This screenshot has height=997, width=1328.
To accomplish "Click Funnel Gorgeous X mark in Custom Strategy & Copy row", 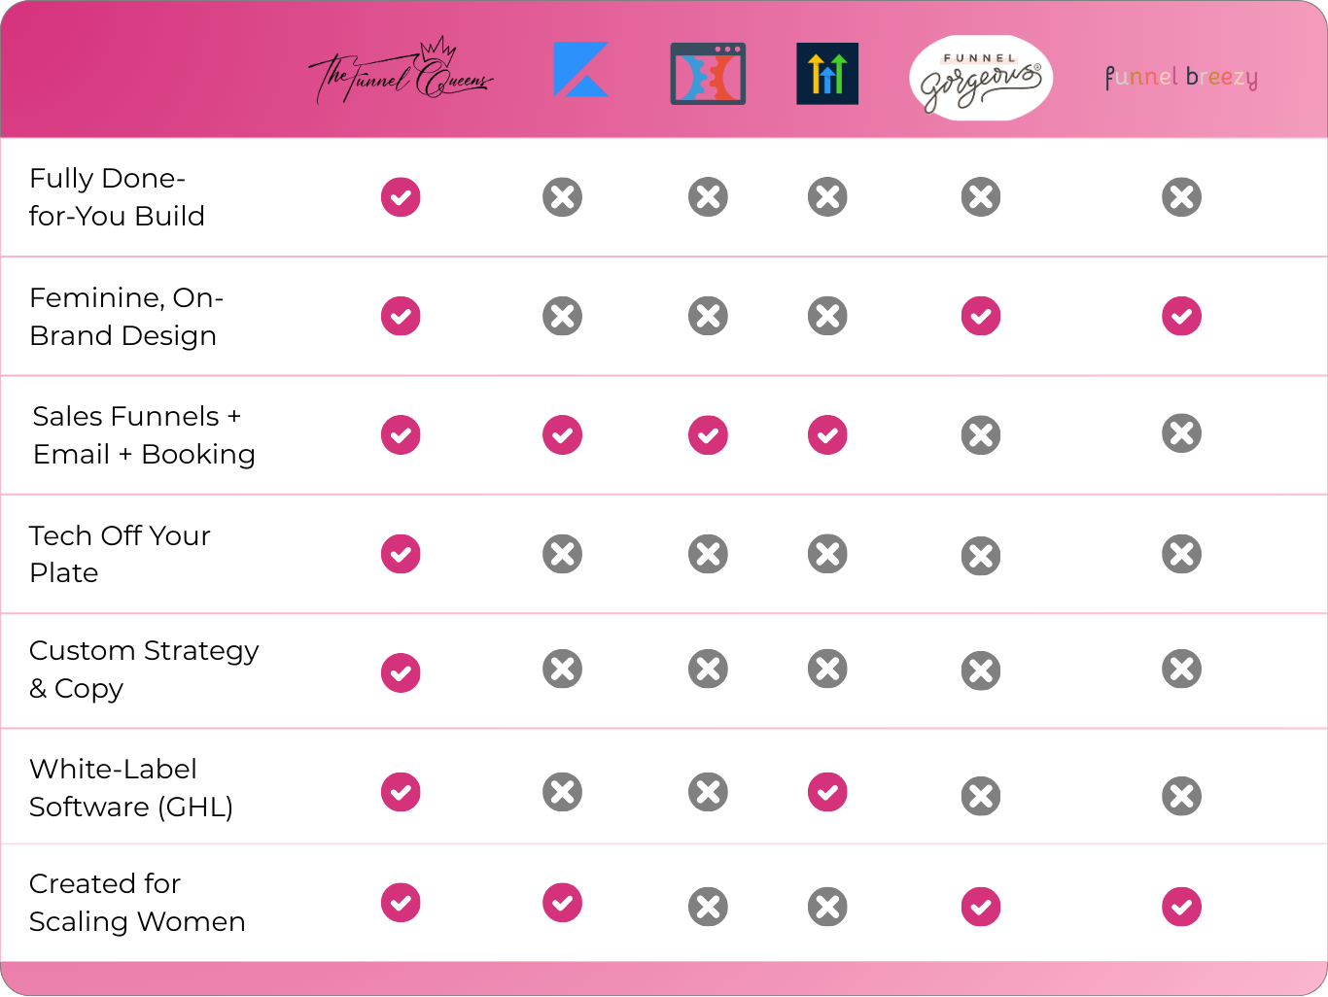I will point(981,670).
